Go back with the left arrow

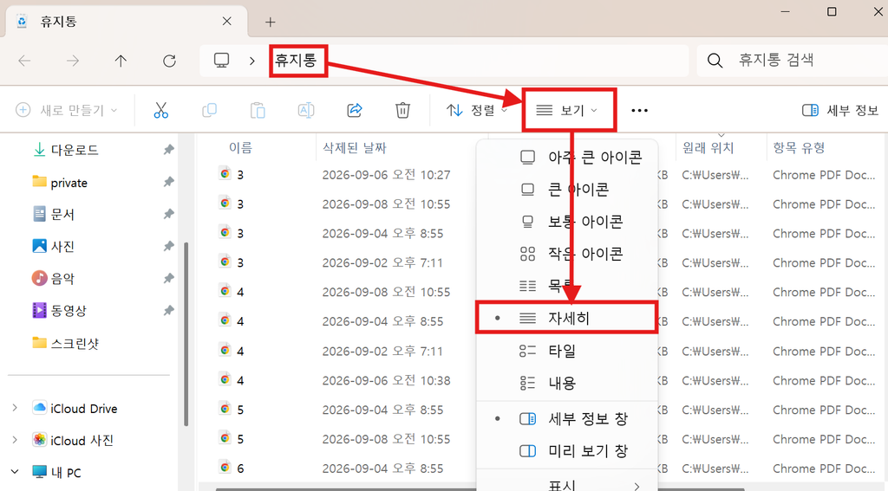click(24, 61)
